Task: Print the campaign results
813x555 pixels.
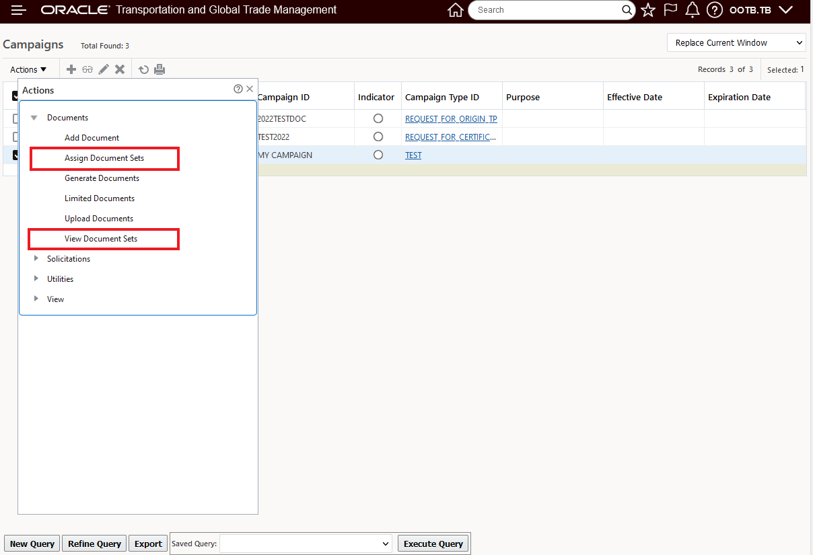Action: tap(160, 69)
